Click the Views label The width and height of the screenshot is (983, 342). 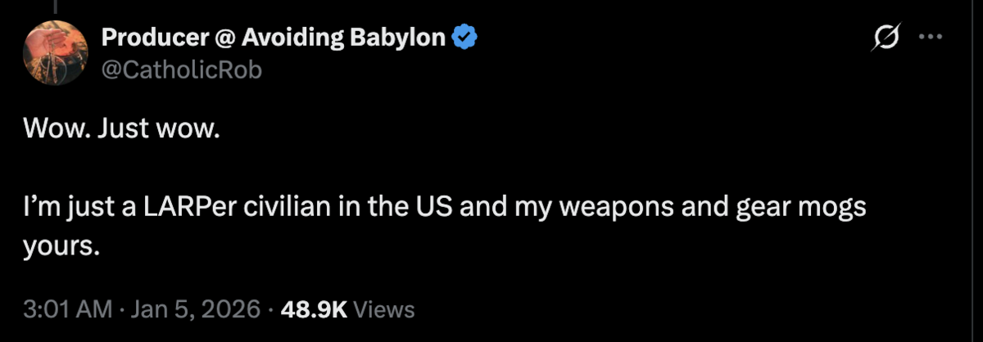(386, 310)
